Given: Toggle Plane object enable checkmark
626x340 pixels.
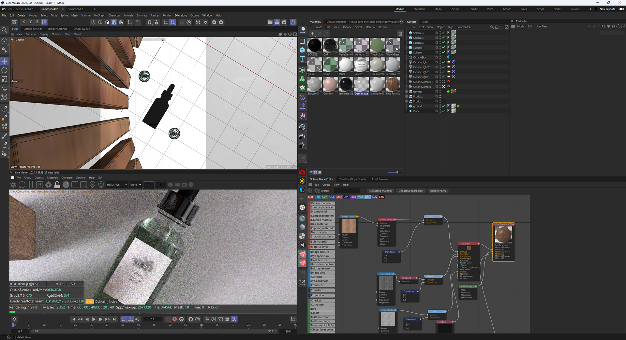Looking at the screenshot, I should [443, 111].
